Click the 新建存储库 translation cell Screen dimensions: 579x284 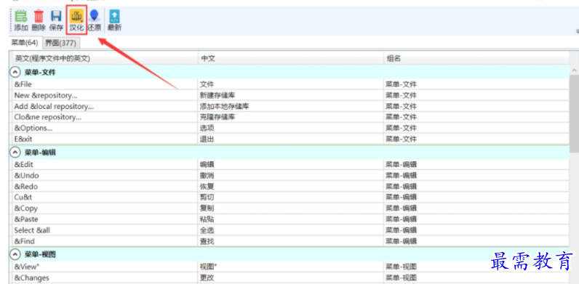tap(291, 96)
